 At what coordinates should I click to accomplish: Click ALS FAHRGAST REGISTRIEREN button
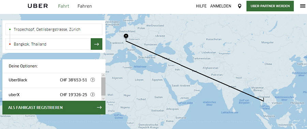[54, 107]
